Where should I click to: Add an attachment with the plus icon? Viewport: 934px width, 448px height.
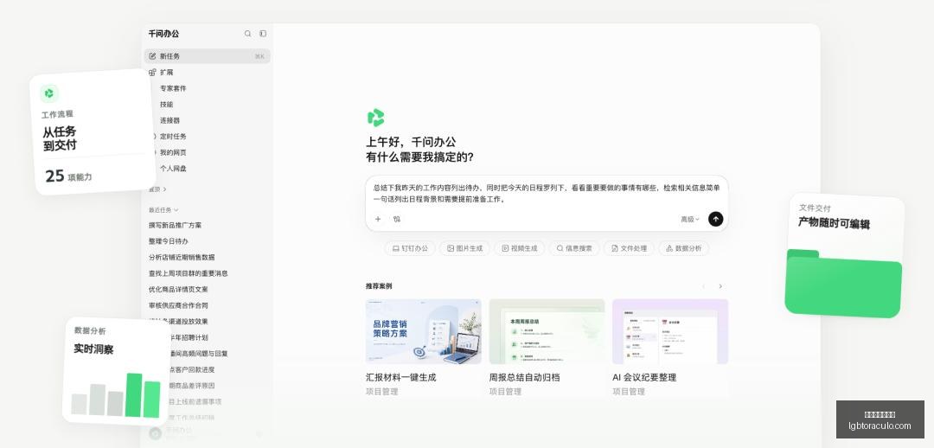(x=378, y=219)
